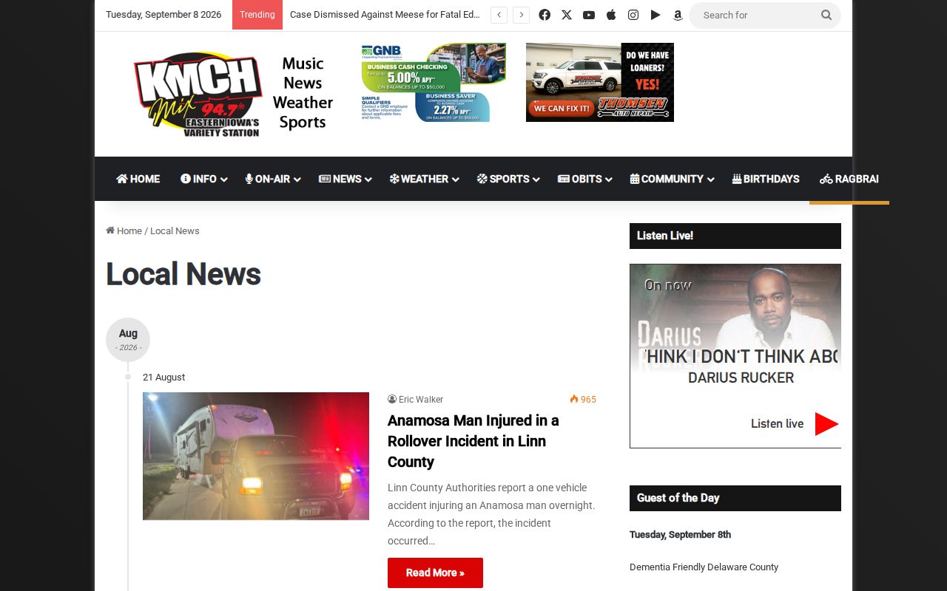Click the Eric Walker author link
The image size is (947, 591).
[x=421, y=400]
